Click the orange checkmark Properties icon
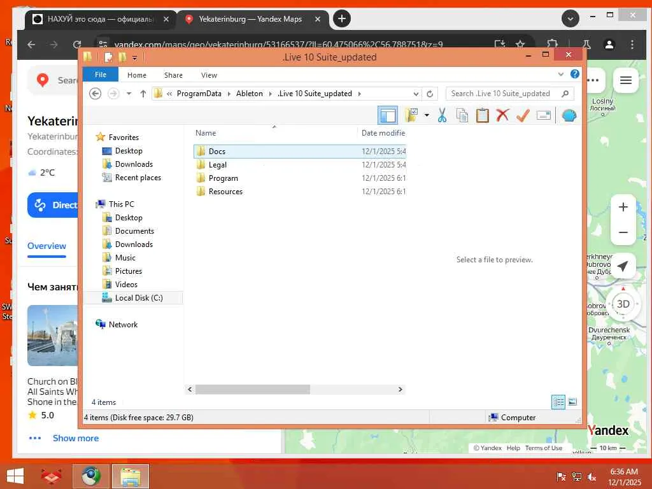Screen dimensions: 652x489 coord(523,115)
